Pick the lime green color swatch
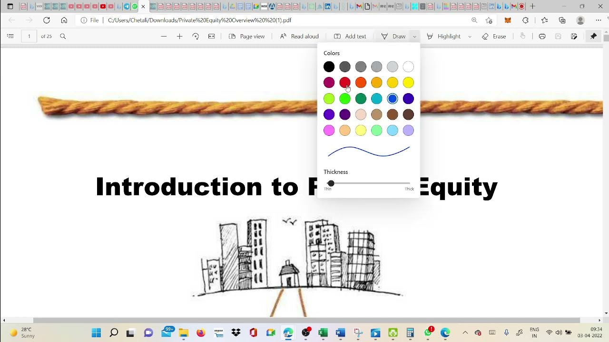This screenshot has width=609, height=342. click(x=329, y=99)
